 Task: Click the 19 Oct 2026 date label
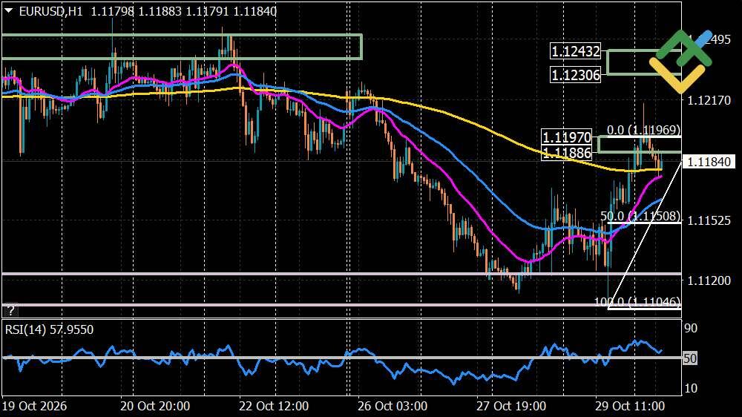tap(35, 406)
